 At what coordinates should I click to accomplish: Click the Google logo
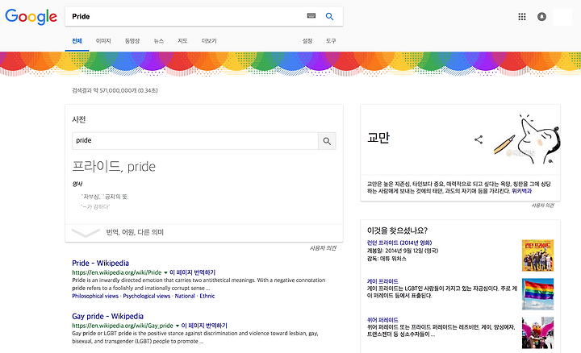click(31, 16)
